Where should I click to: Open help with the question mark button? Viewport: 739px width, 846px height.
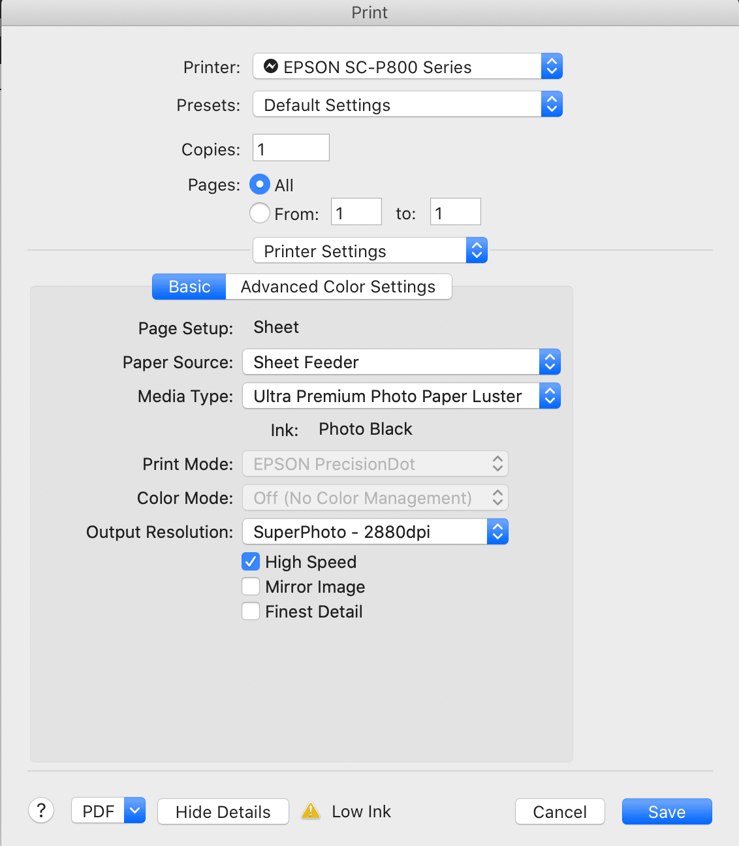41,811
